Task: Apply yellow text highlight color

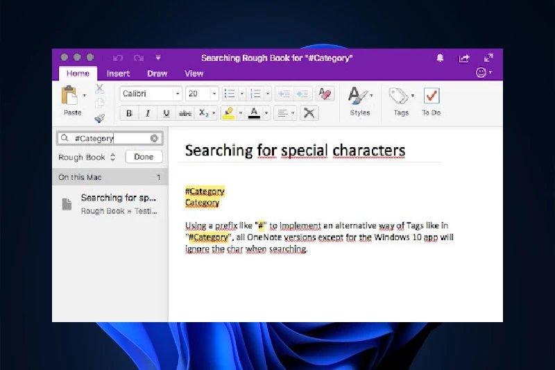Action: tap(229, 113)
